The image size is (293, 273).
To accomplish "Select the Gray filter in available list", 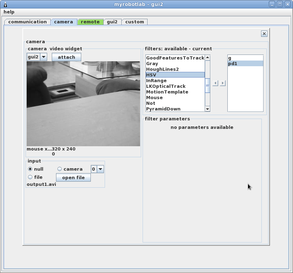I will 175,64.
